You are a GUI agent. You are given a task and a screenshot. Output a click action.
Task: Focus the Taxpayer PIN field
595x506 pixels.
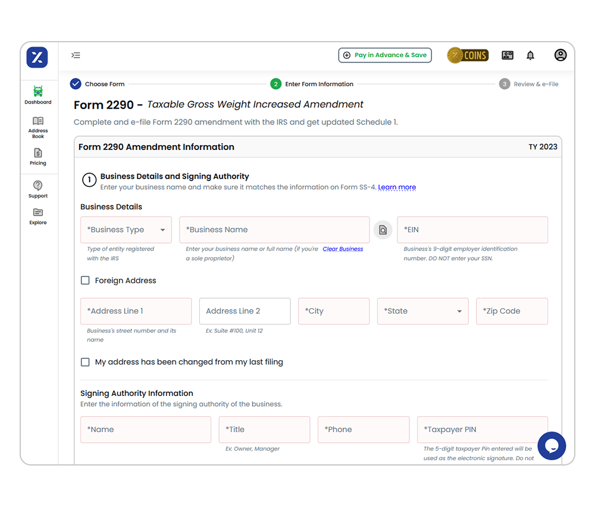(483, 430)
